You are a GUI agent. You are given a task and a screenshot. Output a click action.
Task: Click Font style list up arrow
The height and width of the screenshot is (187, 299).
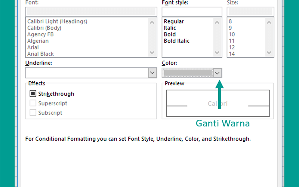217,22
